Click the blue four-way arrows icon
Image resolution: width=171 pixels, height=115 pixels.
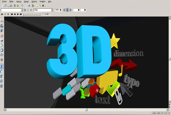[29, 6]
